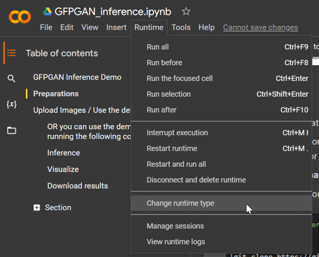Viewport: 319px width, 257px height.
Task: Select Interrupt execution
Action: pos(221,133)
